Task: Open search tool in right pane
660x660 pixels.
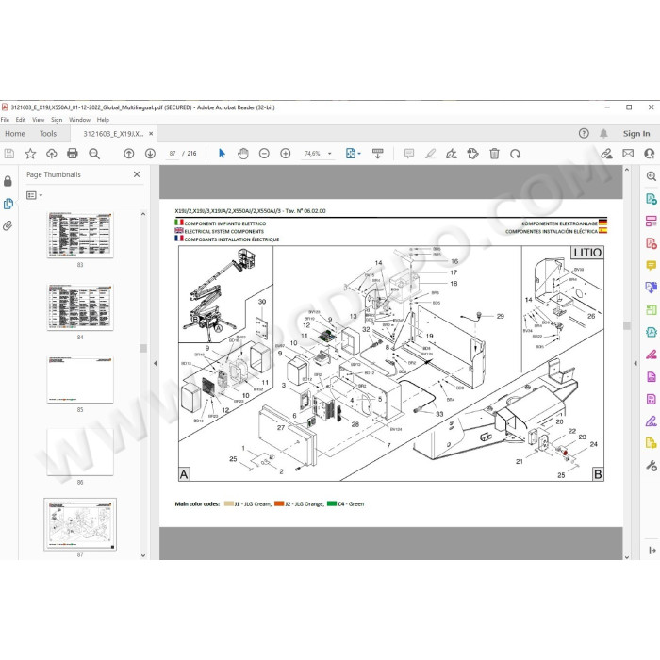Action: pyautogui.click(x=652, y=176)
